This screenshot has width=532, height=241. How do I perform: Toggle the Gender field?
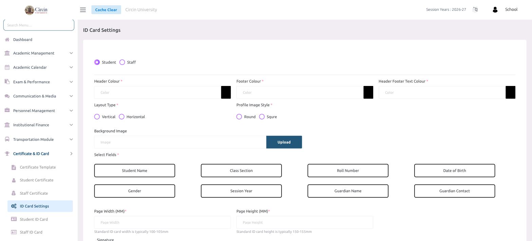click(x=135, y=191)
